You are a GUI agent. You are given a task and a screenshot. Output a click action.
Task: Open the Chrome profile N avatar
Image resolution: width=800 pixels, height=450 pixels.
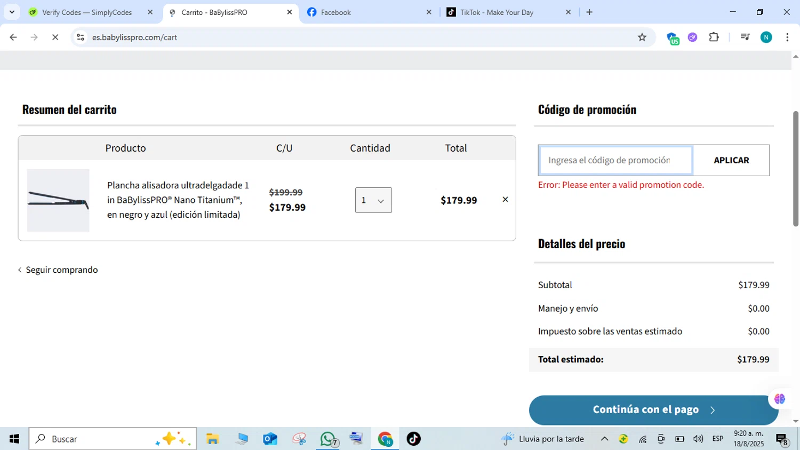[x=766, y=37]
